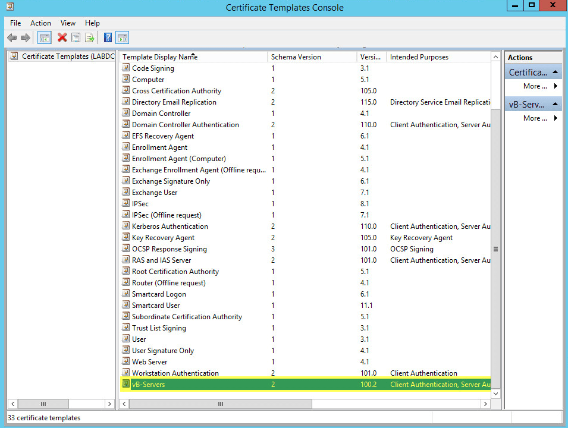Select the Subordinate Certification Authority template
This screenshot has width=568, height=428.
click(187, 317)
